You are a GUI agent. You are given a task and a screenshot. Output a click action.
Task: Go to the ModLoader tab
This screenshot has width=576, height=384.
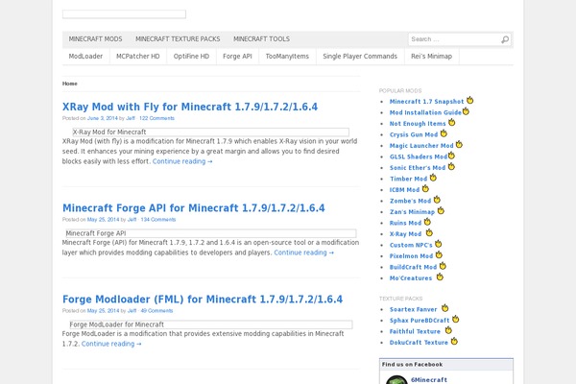pos(85,57)
